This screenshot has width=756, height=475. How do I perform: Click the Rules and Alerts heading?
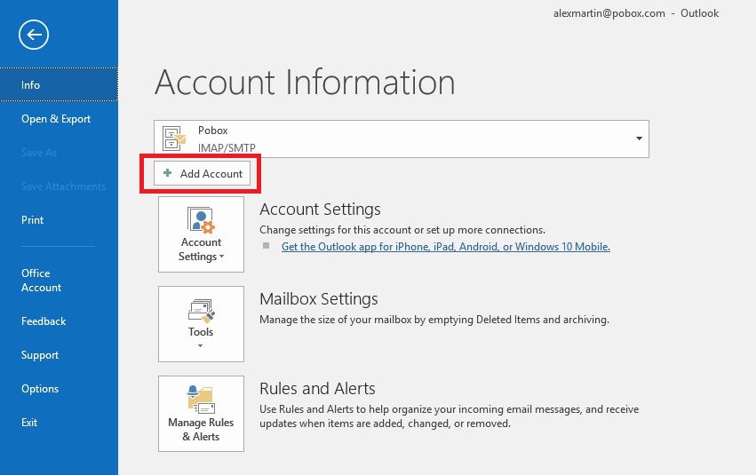[x=317, y=388]
